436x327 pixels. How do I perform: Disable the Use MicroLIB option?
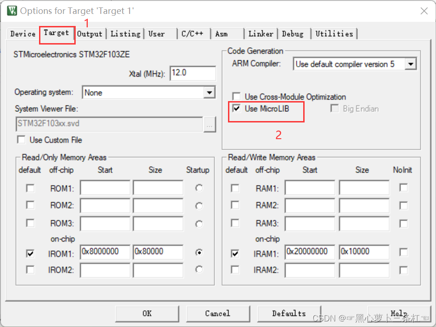pyautogui.click(x=237, y=108)
